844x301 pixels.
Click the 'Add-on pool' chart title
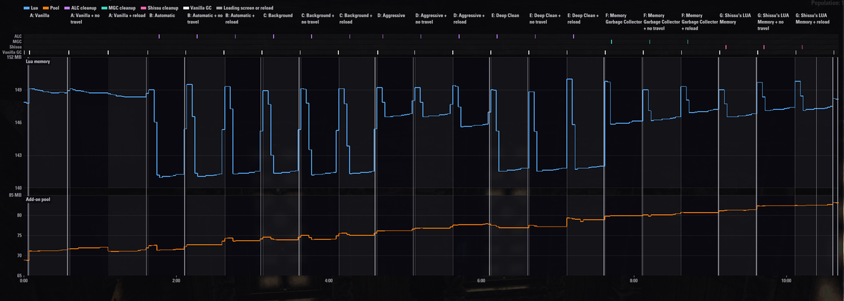(x=38, y=198)
